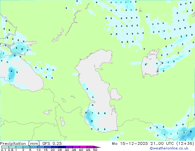Select the 5–10 mm legend color box
195x151 pixels.
34,147
